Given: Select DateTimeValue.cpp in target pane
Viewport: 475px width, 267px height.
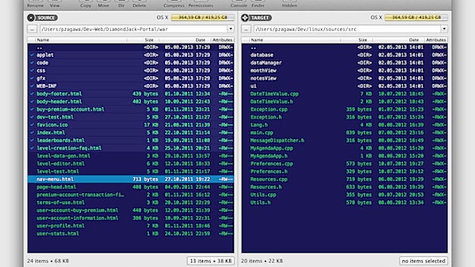Looking at the screenshot, I should pyautogui.click(x=344, y=94).
